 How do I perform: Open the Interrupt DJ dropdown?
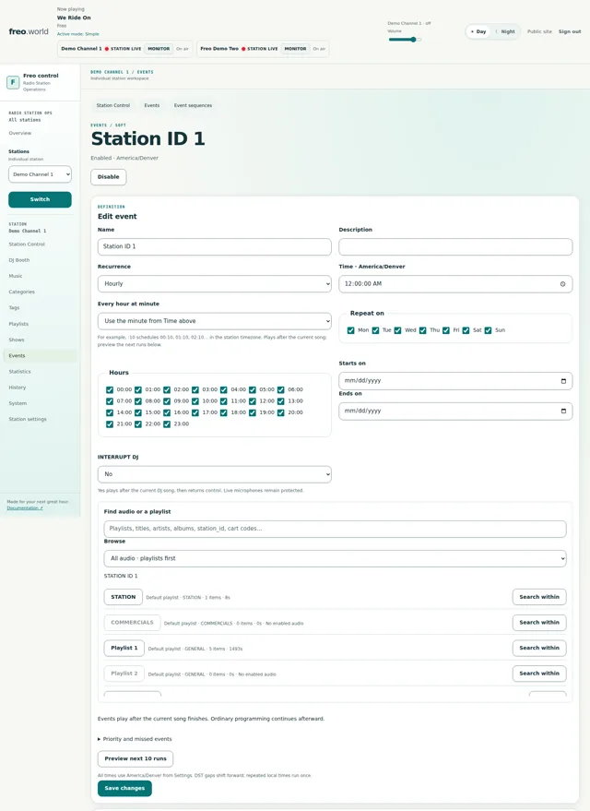coord(215,474)
